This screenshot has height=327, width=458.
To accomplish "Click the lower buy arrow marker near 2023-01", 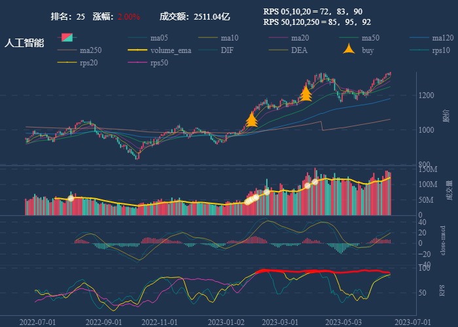I will coord(251,119).
